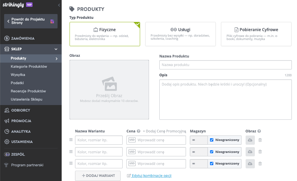
Task: Select the Usługi product type
Action: pyautogui.click(x=180, y=34)
